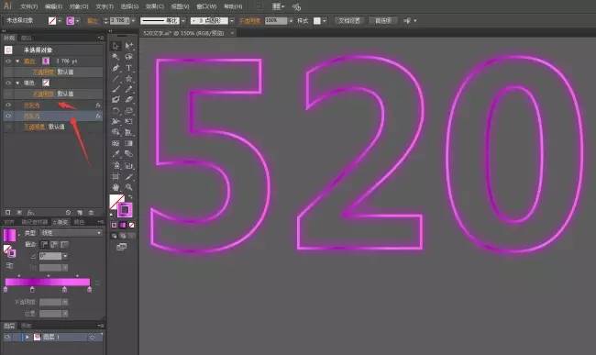Viewport: 596px width, 355px height.
Task: Select the Artboard tool
Action: 116,177
